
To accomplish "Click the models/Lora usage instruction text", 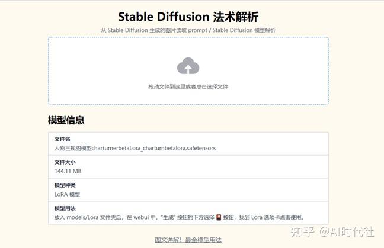I will tap(179, 217).
